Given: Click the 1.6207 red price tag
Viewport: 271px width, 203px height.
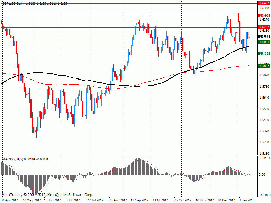Looking at the screenshot, I should [264, 27].
